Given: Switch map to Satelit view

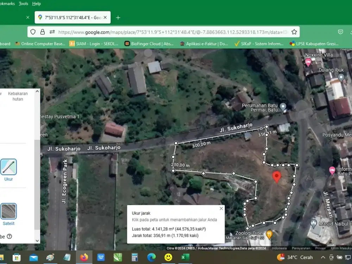Looking at the screenshot, I should 8,212.
